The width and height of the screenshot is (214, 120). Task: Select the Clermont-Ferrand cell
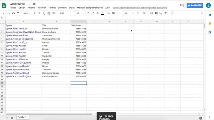tap(56, 76)
